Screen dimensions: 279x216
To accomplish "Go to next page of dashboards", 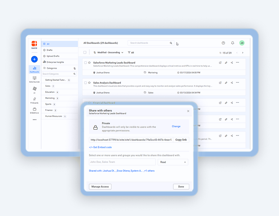I will 243,53.
